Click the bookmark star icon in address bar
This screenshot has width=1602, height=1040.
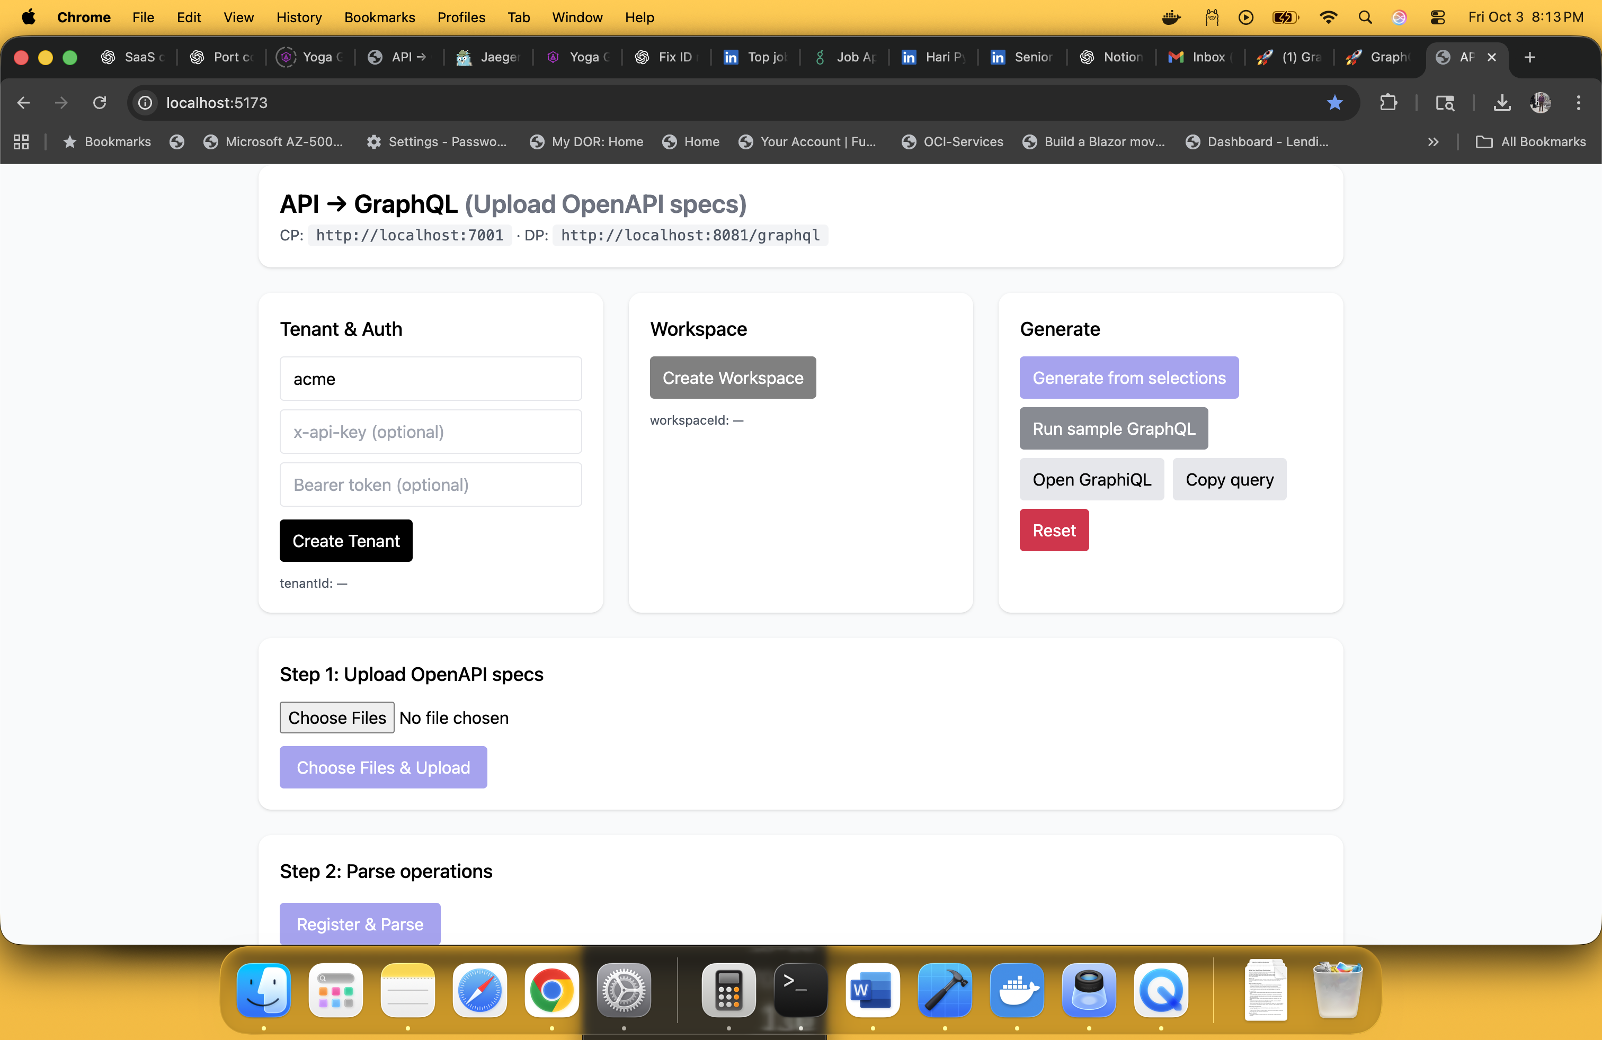pyautogui.click(x=1335, y=102)
